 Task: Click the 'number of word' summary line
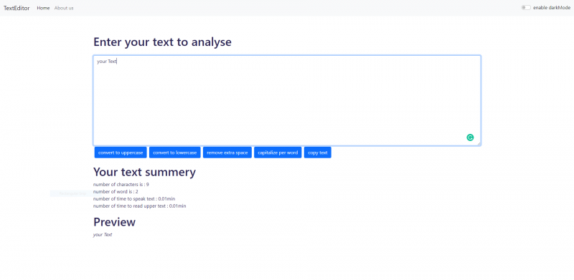(116, 191)
